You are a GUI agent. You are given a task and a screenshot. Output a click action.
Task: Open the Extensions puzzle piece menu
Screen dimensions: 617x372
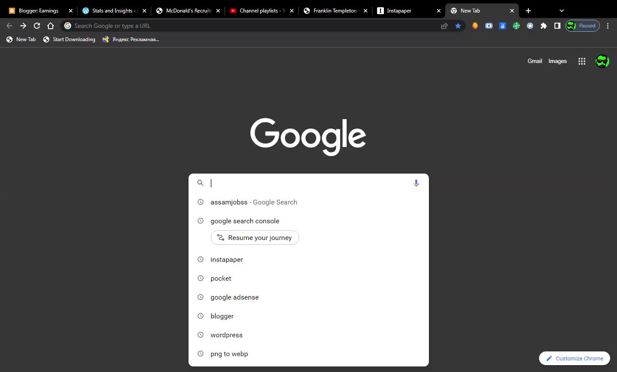[x=544, y=26]
